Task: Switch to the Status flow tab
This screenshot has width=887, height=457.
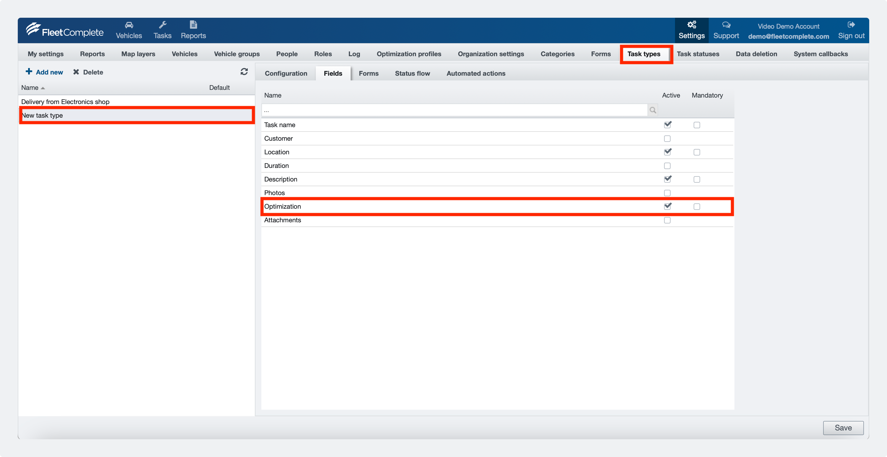Action: pyautogui.click(x=412, y=73)
